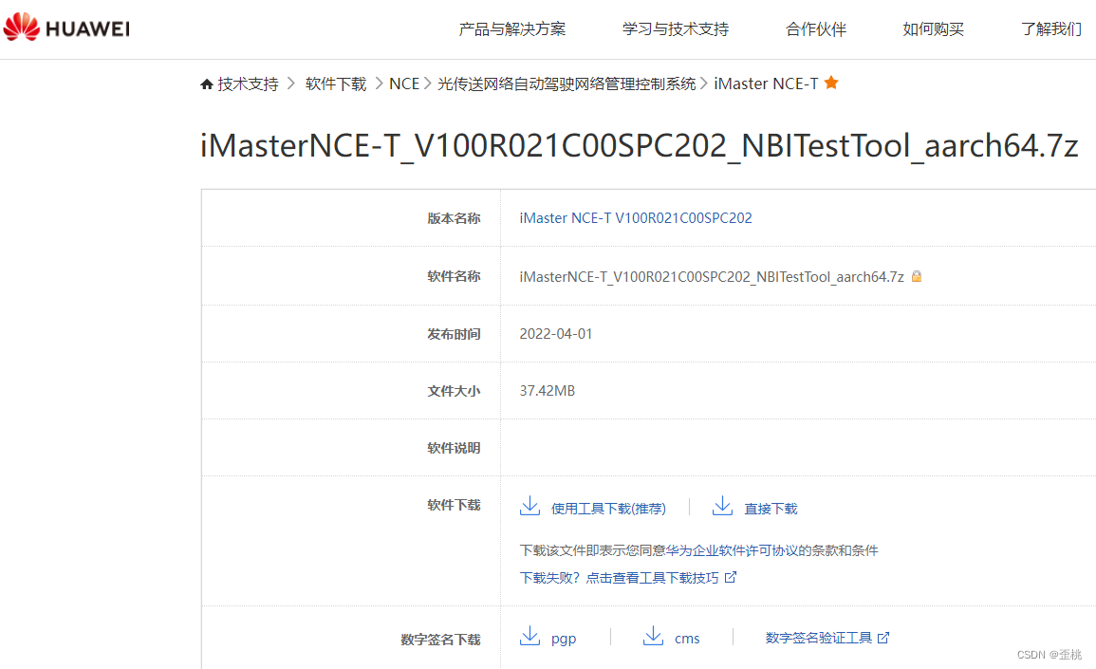
Task: Click external link icon after 下载技巧
Action: (731, 577)
